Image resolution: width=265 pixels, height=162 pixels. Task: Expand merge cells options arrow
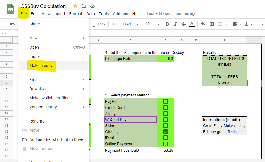point(226,24)
